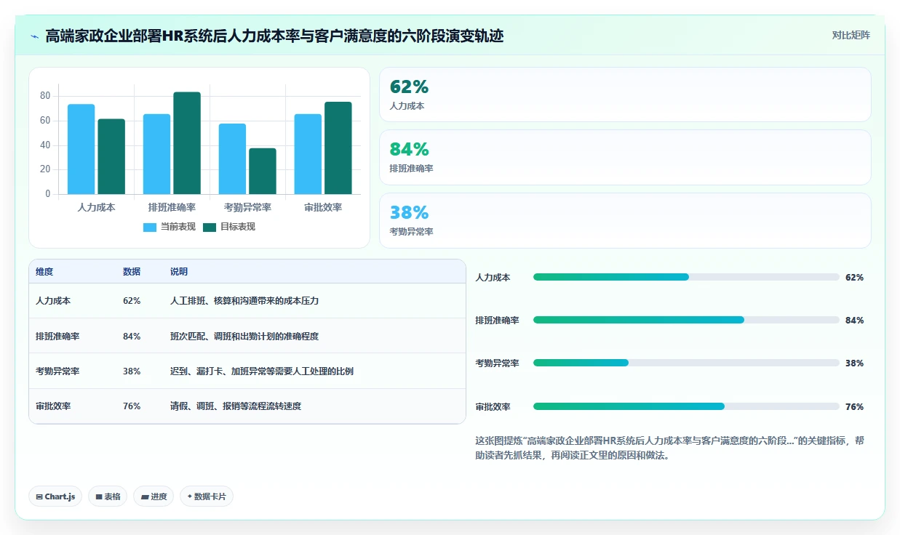The image size is (900, 535).
Task: Click the 数据卡片 tag
Action: pos(207,496)
